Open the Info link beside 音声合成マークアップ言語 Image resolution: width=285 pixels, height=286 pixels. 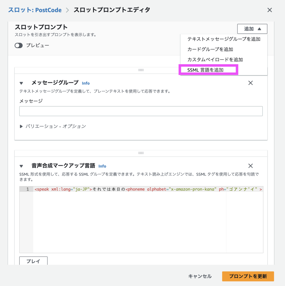pyautogui.click(x=102, y=166)
